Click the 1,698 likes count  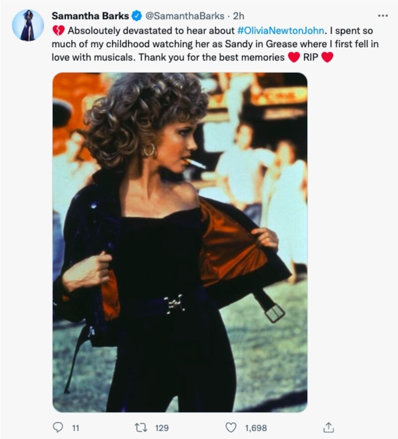[x=256, y=428]
